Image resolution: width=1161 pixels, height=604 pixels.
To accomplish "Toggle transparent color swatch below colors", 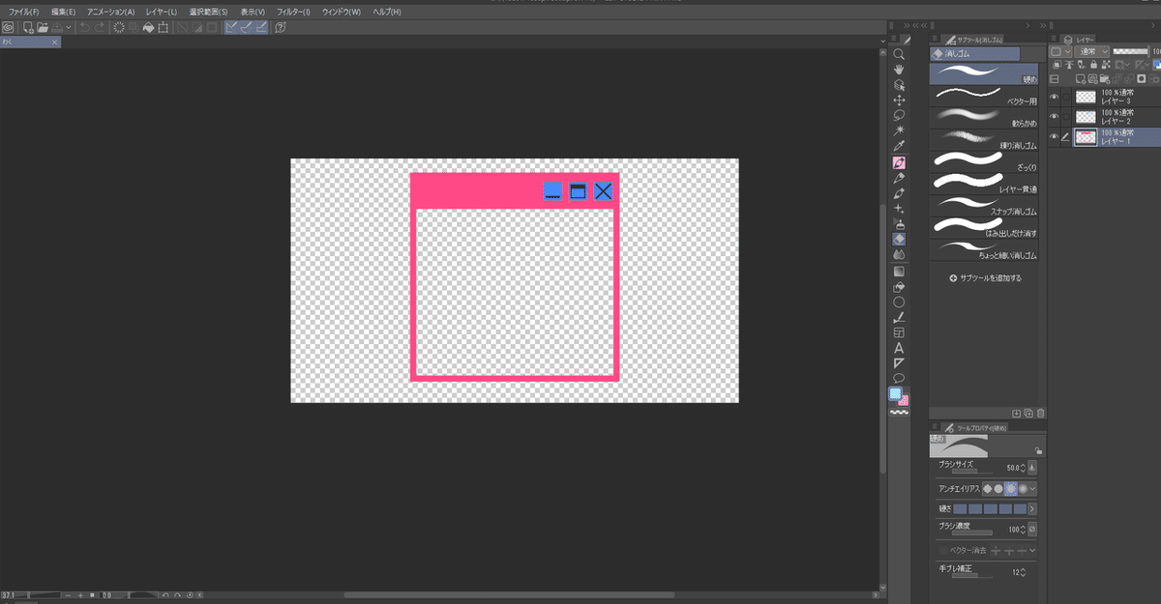I will 899,412.
